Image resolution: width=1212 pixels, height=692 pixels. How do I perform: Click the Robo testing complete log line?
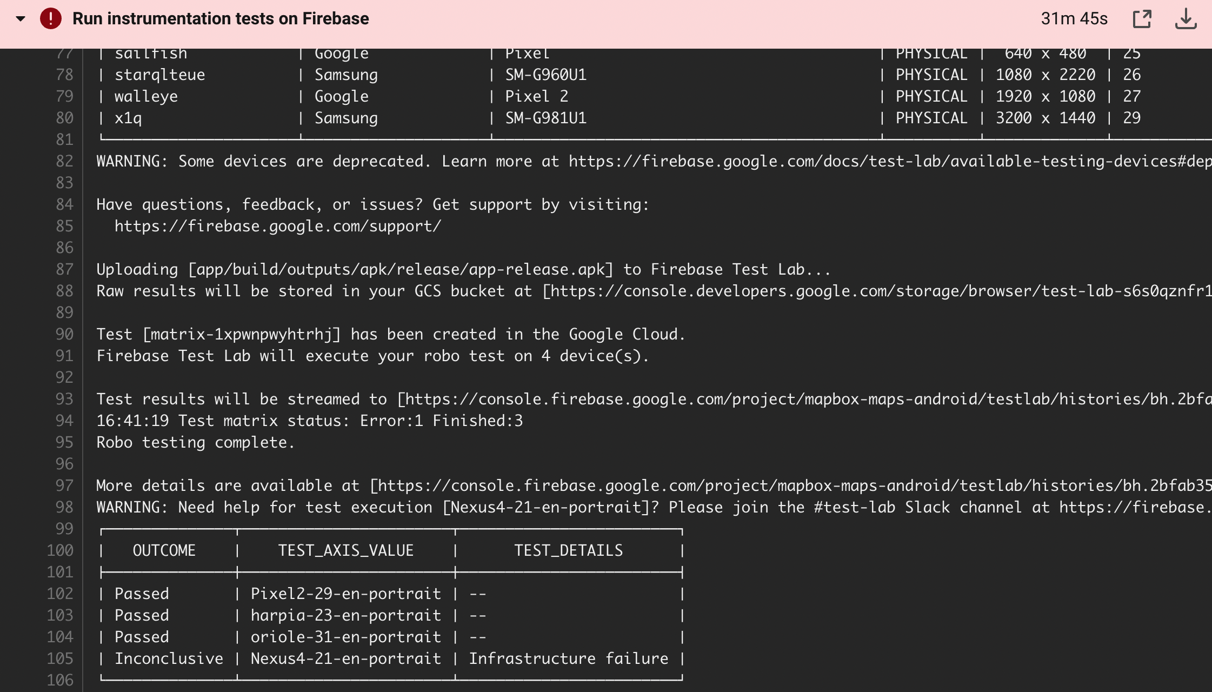(x=196, y=442)
